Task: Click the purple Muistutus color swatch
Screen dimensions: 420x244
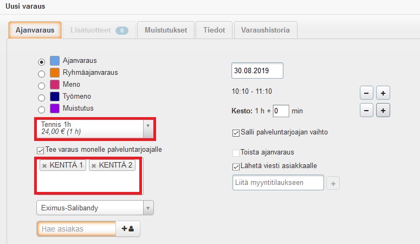Action: coord(55,108)
